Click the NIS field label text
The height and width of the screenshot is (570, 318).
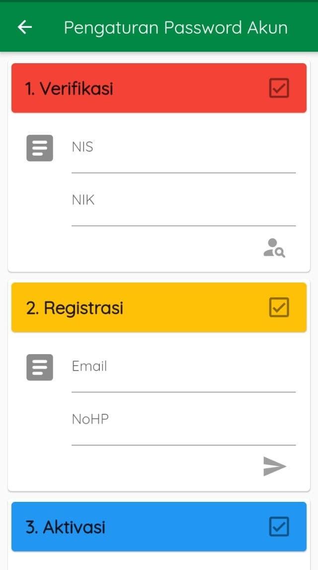point(82,147)
